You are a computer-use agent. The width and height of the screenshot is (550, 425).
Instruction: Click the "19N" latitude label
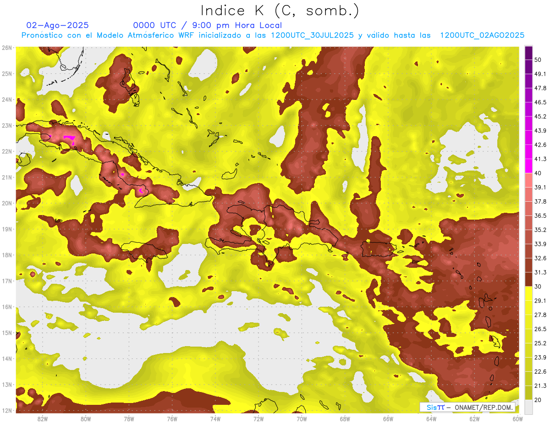(x=7, y=229)
